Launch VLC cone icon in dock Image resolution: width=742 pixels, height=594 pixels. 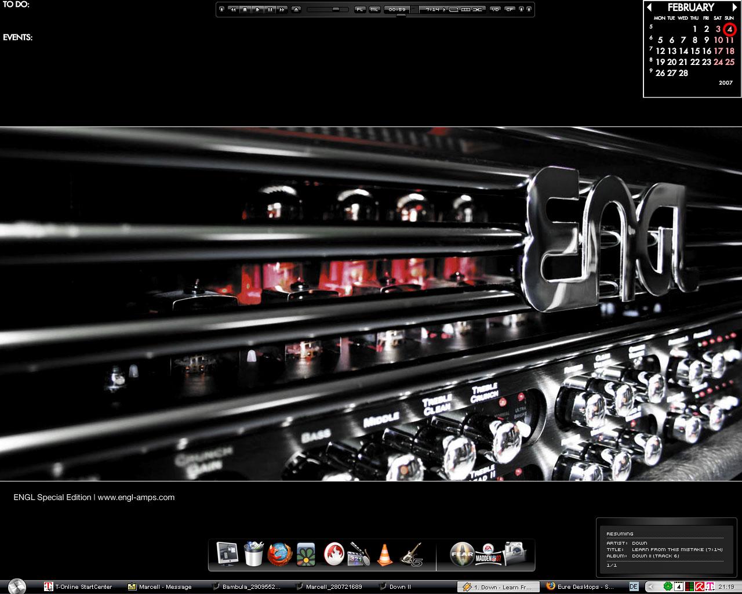[384, 555]
